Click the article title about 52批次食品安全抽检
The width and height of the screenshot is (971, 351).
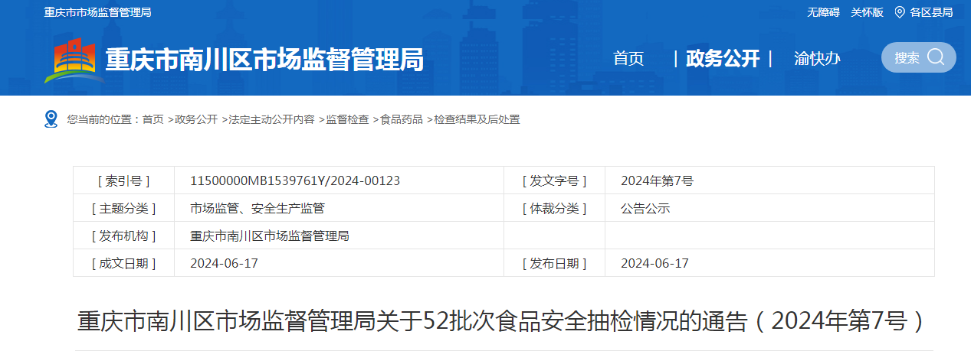pos(504,320)
